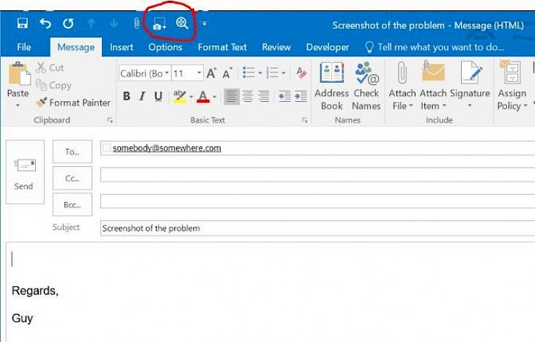Redo the last action
Screen dimensions: 535x342
tap(68, 23)
